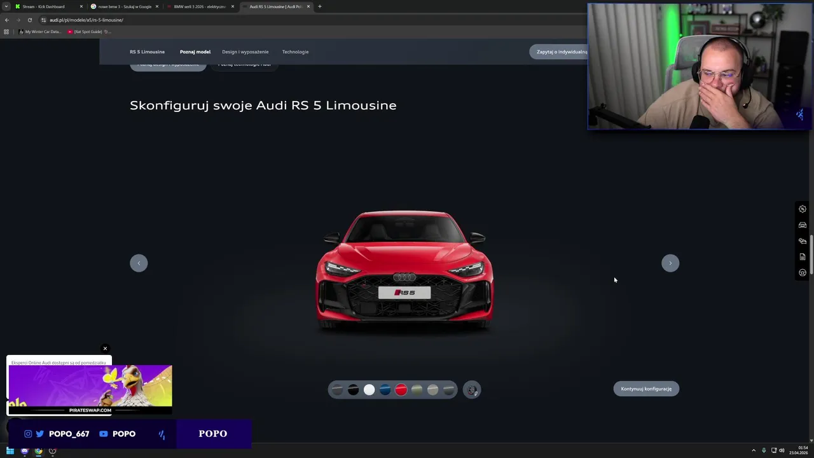Open a new browser tab
Viewport: 814px width, 458px height.
320,6
